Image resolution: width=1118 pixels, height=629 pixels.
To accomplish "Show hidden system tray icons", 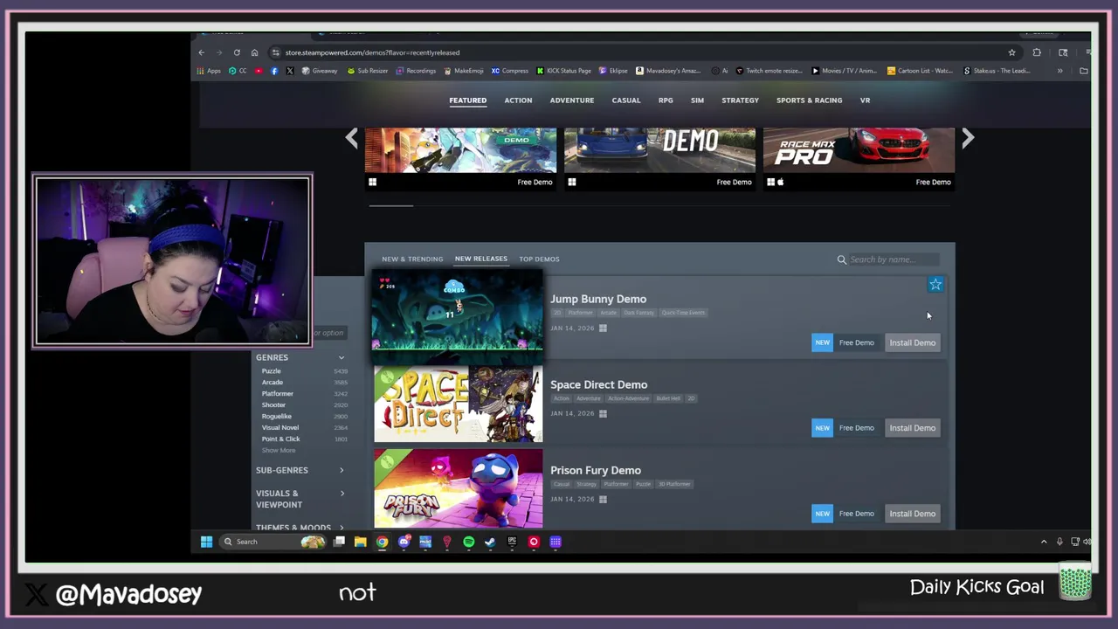I will point(1044,542).
